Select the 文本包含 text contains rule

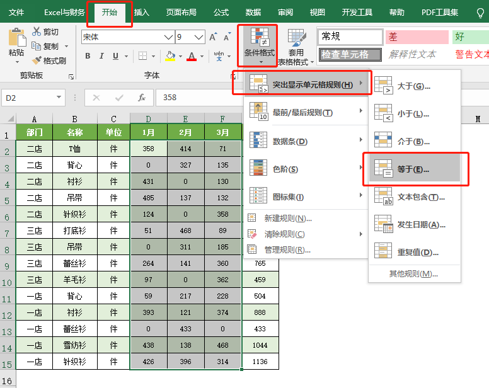tap(415, 197)
